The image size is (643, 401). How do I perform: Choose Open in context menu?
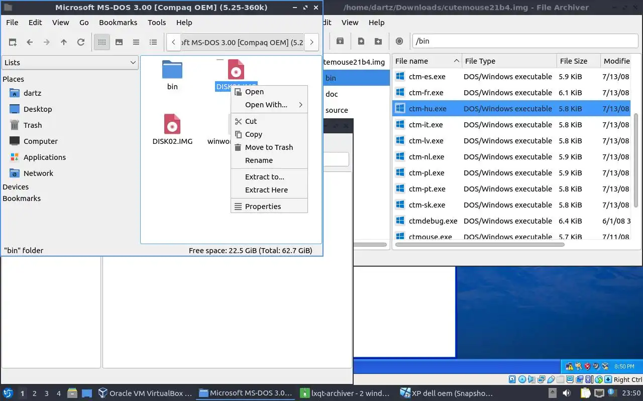tap(269, 92)
